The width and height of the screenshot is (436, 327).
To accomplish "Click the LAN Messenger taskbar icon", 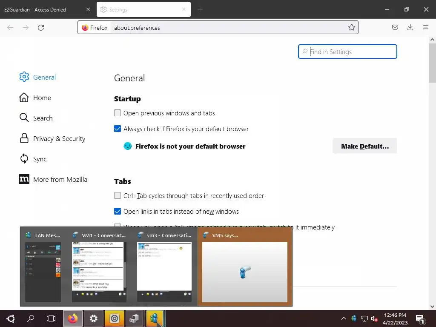I will tap(155, 318).
